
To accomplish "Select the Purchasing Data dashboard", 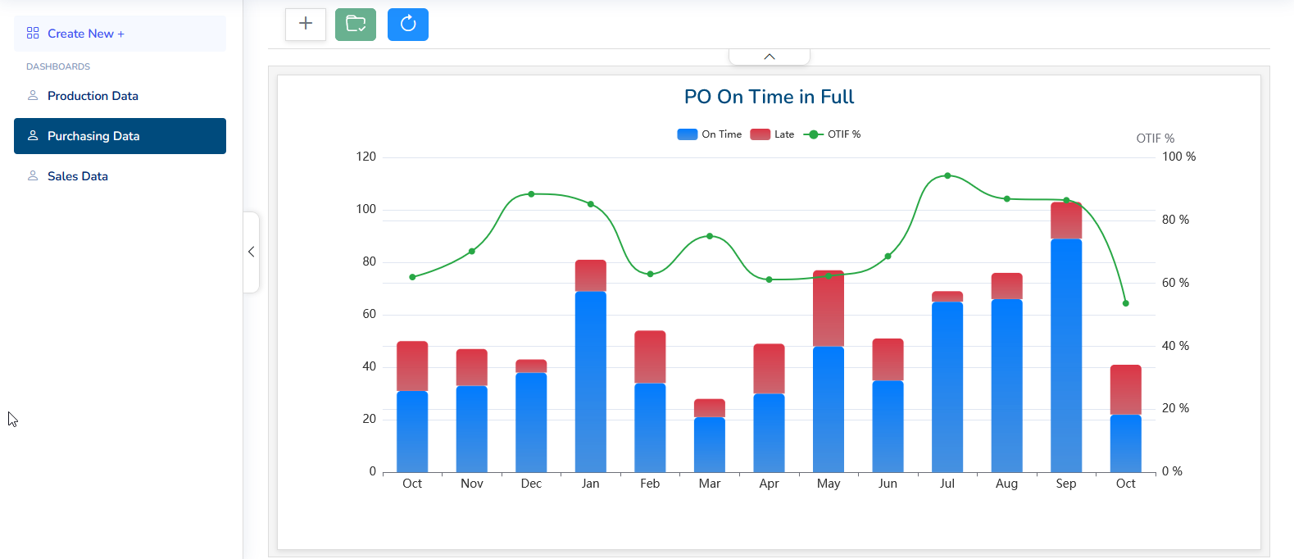I will [93, 136].
